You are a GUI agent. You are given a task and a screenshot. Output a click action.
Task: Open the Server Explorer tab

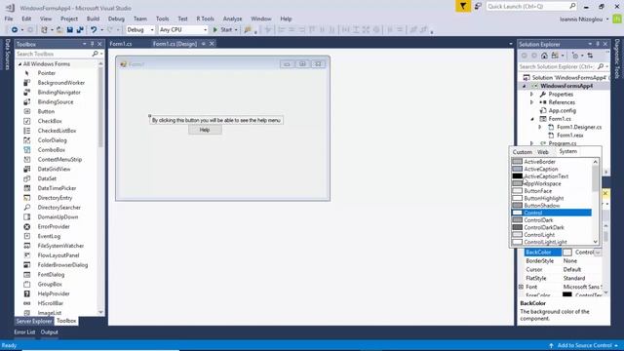[34, 321]
